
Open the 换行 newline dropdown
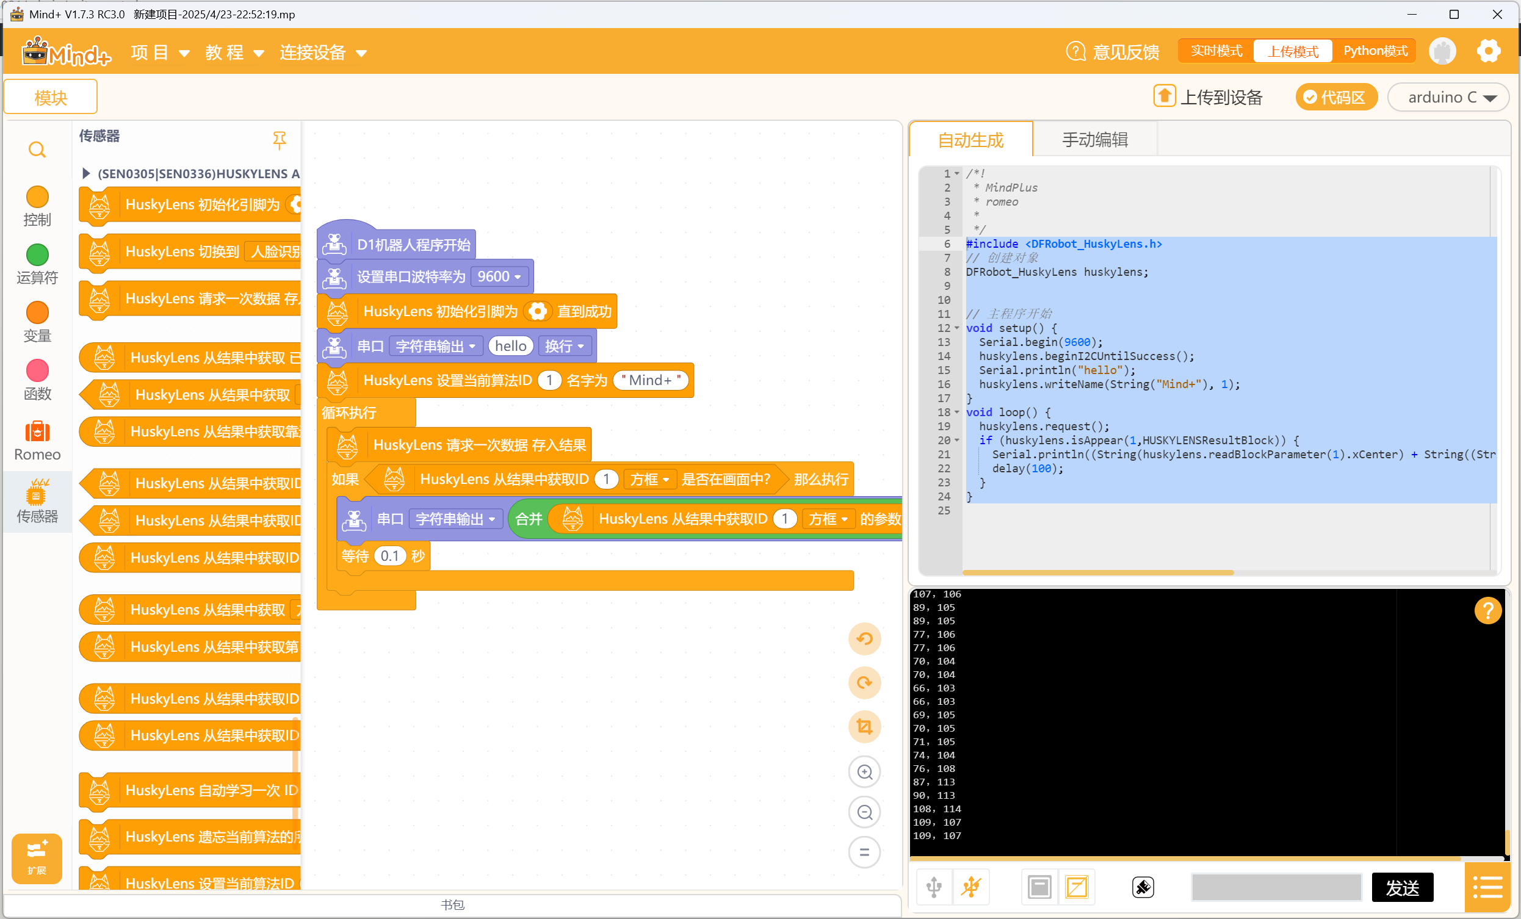click(564, 346)
